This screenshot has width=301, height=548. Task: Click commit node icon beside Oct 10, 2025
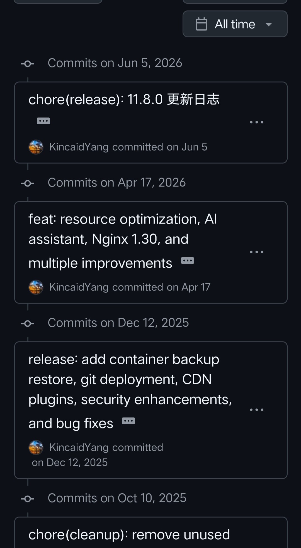(x=28, y=499)
